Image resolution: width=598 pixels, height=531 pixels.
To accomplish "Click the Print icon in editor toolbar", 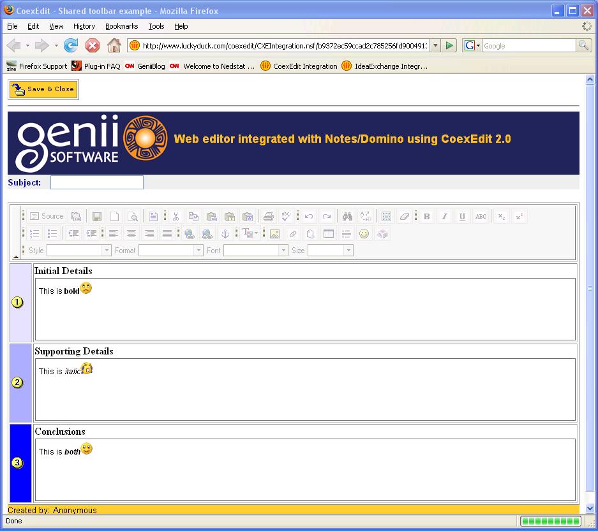I will point(269,217).
